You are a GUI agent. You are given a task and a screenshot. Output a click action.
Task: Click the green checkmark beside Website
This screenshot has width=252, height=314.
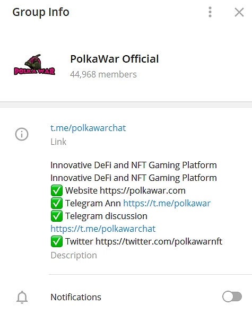coord(56,190)
